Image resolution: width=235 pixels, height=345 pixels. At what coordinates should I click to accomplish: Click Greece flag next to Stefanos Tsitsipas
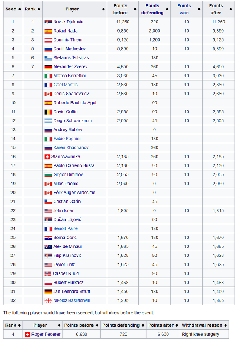coord(48,58)
